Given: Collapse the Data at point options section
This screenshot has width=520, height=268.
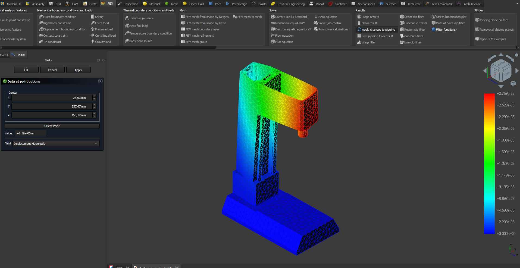Looking at the screenshot, I should 100,81.
